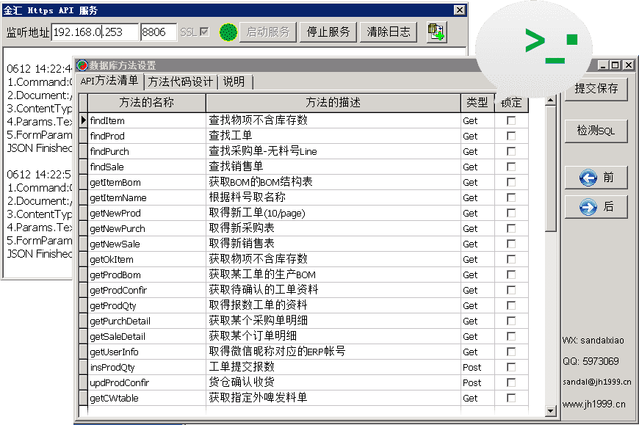This screenshot has width=639, height=425.
Task: Enable lock checkbox for getUserInfo row
Action: (x=511, y=352)
